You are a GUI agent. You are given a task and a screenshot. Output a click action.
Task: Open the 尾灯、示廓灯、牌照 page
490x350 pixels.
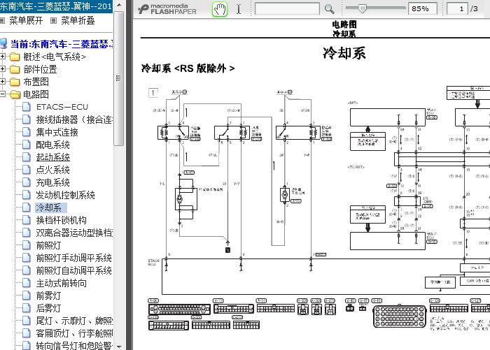(74, 321)
